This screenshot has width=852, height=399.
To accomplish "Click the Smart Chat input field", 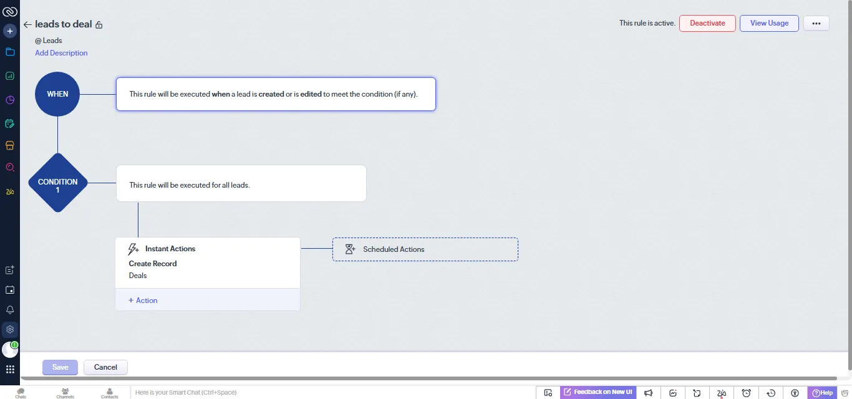I will coord(332,393).
